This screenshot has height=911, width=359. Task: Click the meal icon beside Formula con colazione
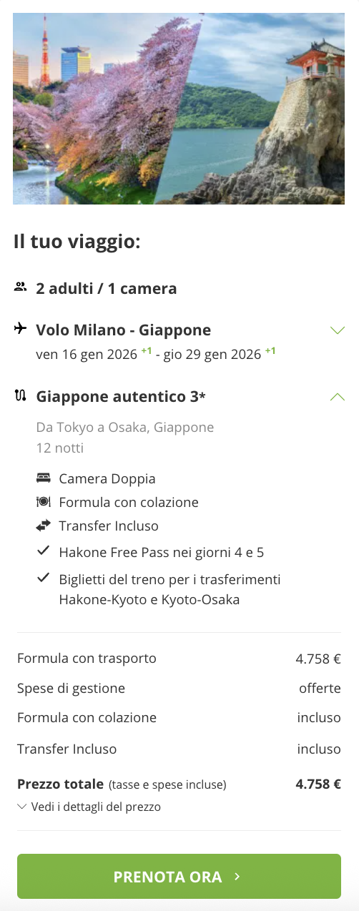point(44,502)
